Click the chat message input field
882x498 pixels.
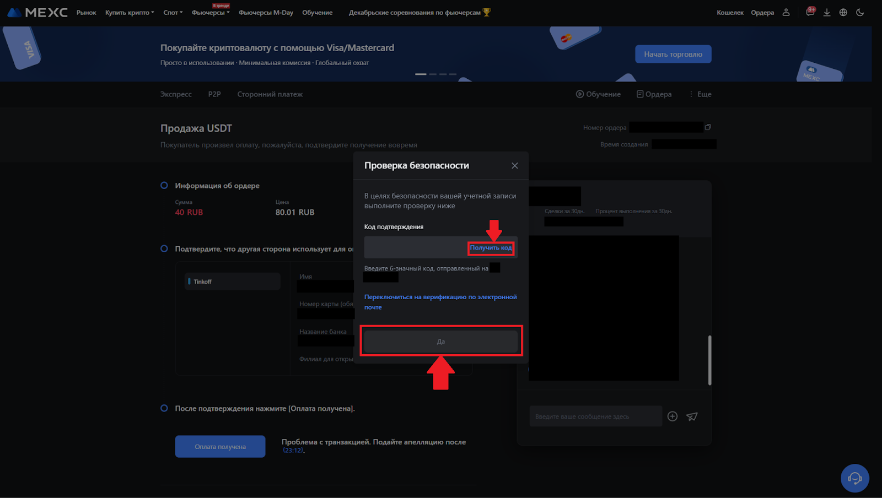tap(595, 416)
